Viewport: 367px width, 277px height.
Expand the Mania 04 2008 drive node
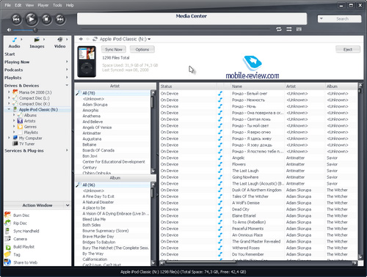pyautogui.click(x=9, y=92)
